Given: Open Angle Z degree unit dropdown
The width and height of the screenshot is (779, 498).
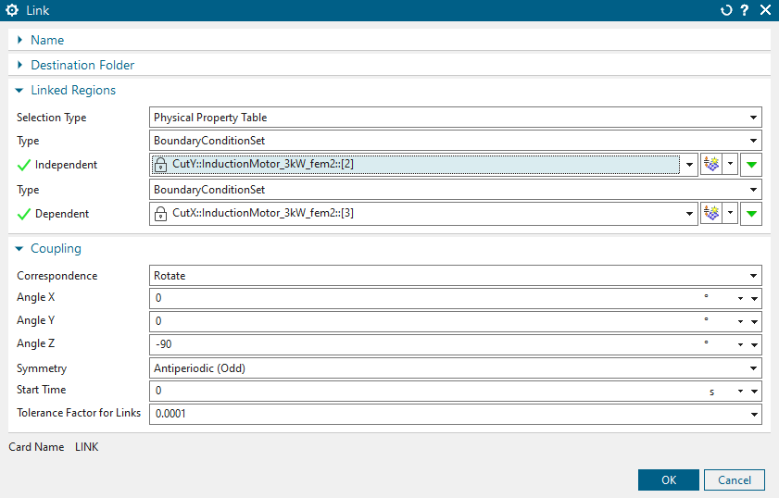Looking at the screenshot, I should (740, 344).
